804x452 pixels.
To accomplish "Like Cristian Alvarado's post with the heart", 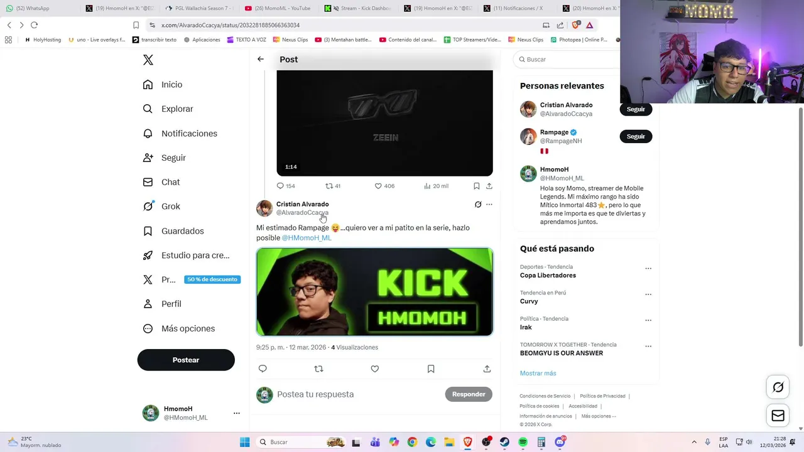I will point(375,369).
